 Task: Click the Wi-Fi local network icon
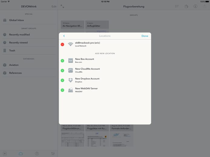point(71,44)
